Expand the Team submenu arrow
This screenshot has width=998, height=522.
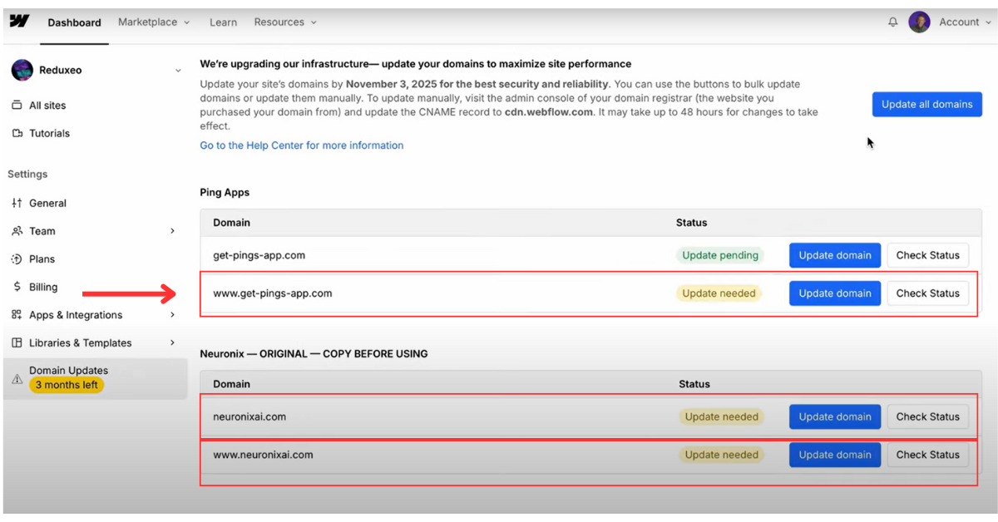point(173,231)
